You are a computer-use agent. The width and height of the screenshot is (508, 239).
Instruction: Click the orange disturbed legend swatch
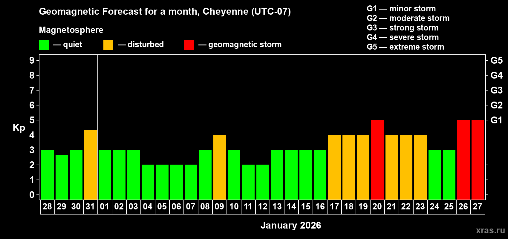coord(108,45)
